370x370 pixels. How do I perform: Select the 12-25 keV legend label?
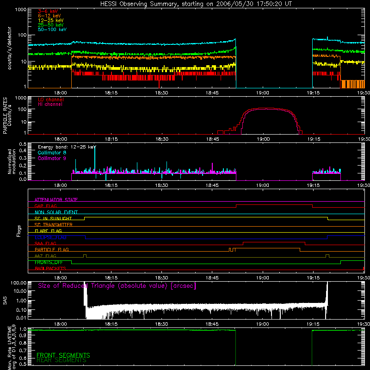[x=51, y=20]
